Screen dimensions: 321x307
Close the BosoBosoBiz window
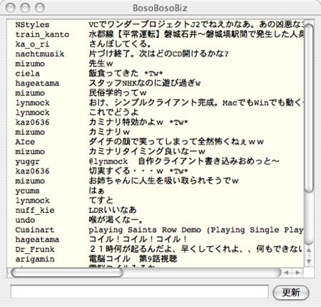pyautogui.click(x=11, y=8)
